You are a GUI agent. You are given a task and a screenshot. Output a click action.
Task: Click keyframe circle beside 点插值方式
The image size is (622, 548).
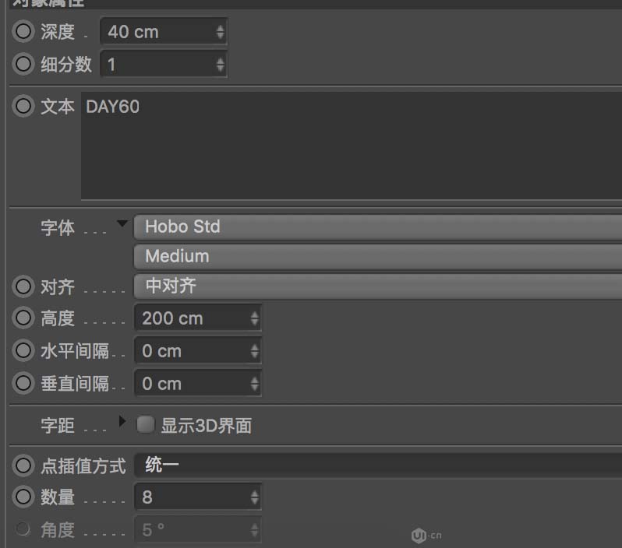24,465
